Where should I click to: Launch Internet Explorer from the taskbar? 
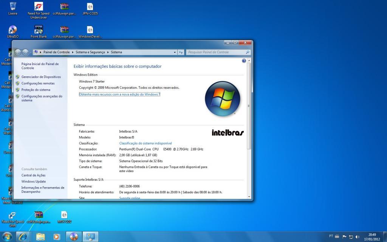pos(23,237)
